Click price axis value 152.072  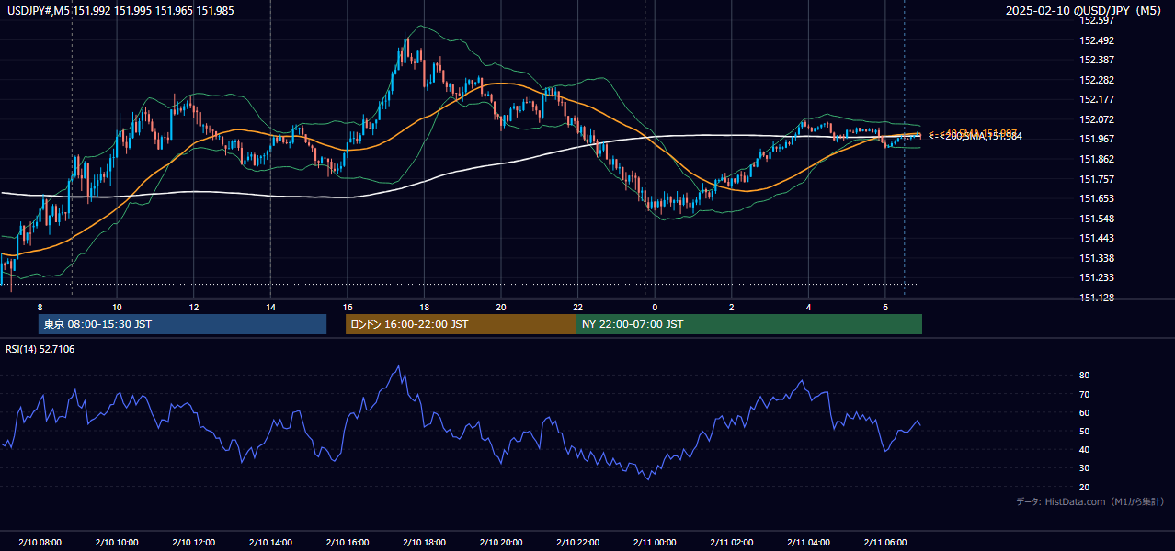click(1098, 119)
